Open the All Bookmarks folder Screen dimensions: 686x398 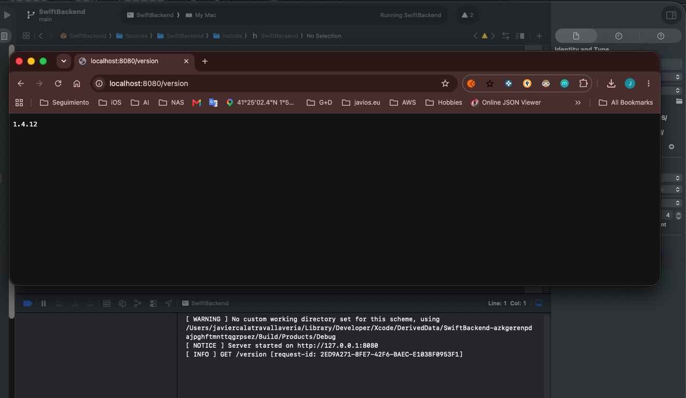click(626, 103)
